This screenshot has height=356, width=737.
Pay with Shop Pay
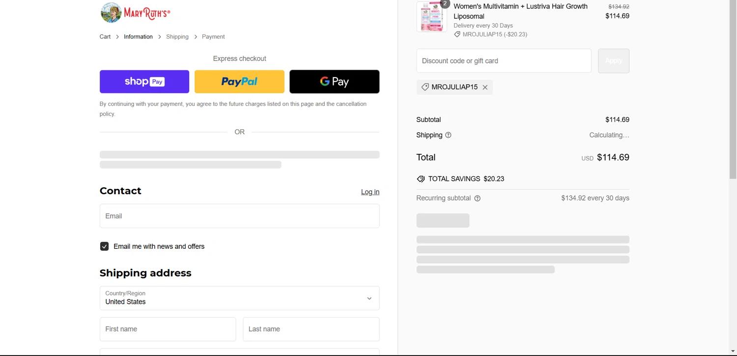(x=144, y=82)
